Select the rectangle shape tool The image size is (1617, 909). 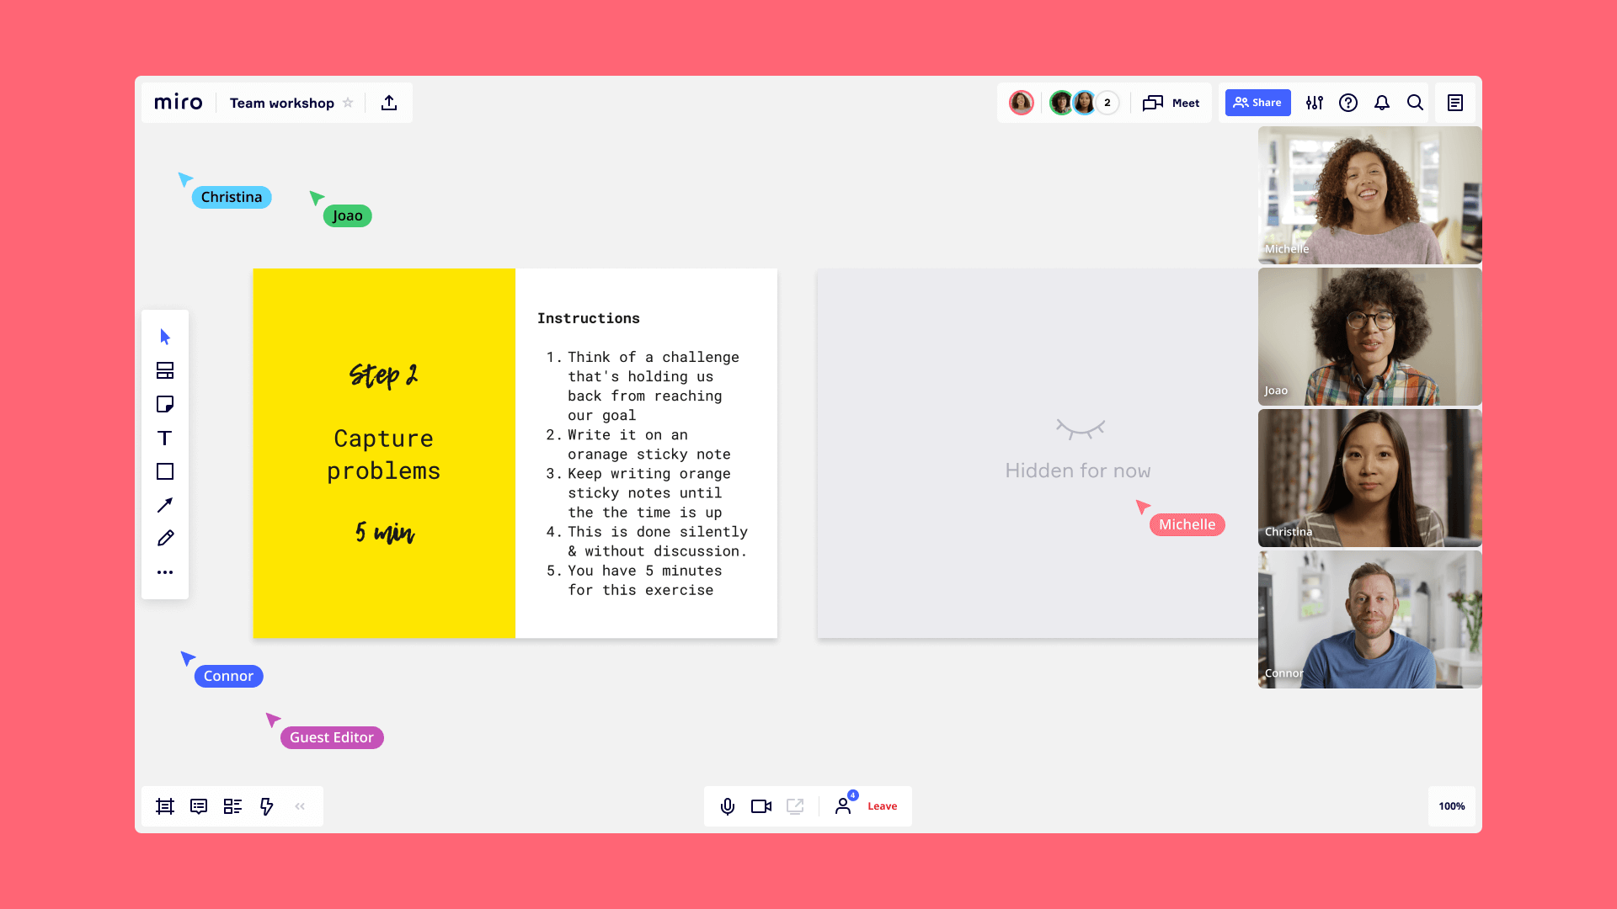coord(164,470)
